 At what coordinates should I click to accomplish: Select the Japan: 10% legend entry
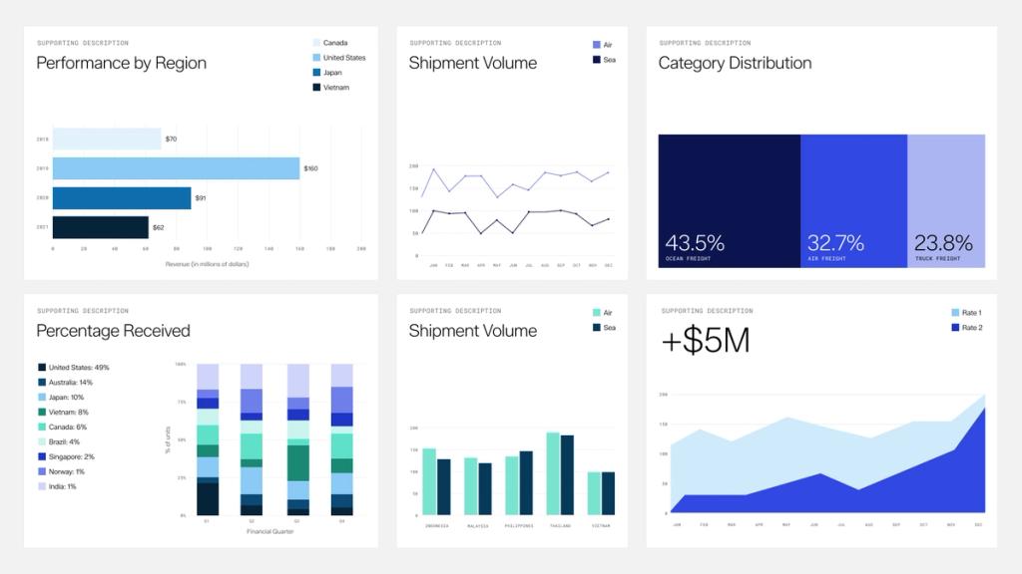point(61,397)
